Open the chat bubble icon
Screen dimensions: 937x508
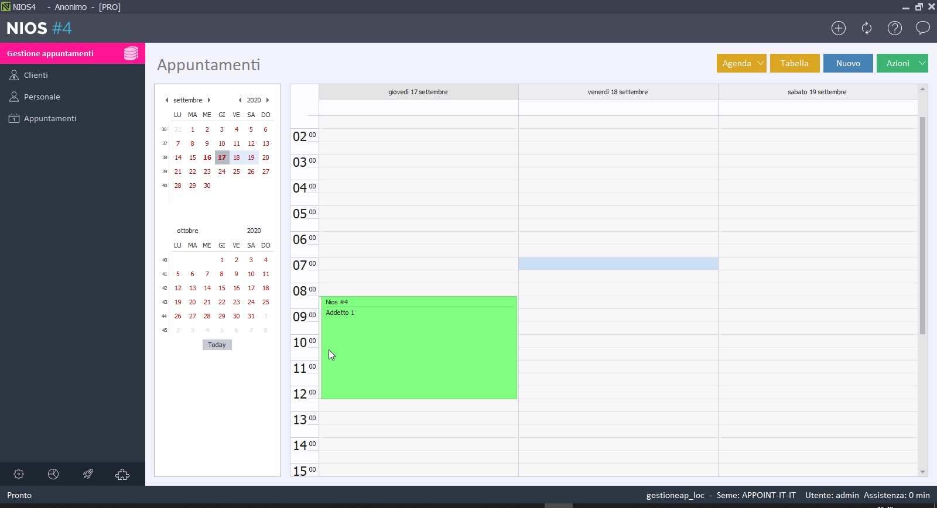coord(923,28)
